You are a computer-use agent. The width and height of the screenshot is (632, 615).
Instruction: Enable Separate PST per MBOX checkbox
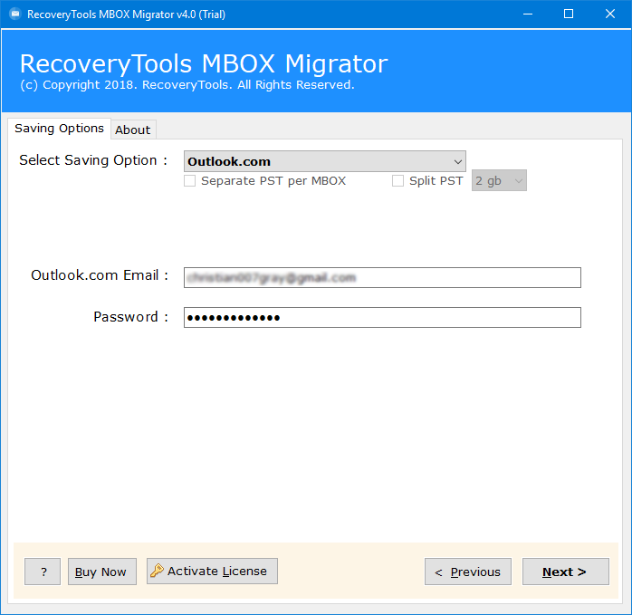tap(189, 180)
